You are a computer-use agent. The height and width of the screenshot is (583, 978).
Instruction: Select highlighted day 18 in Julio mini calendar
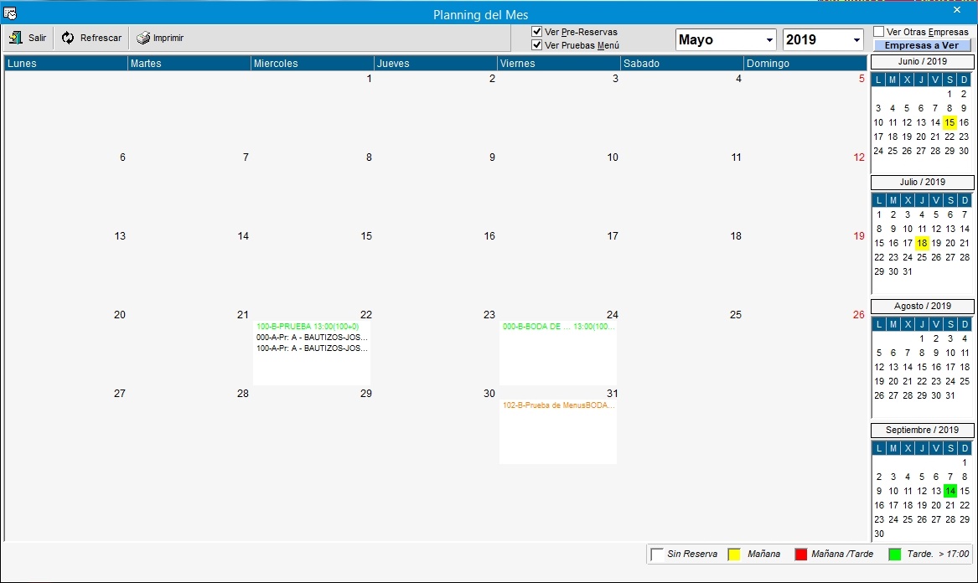(x=922, y=243)
